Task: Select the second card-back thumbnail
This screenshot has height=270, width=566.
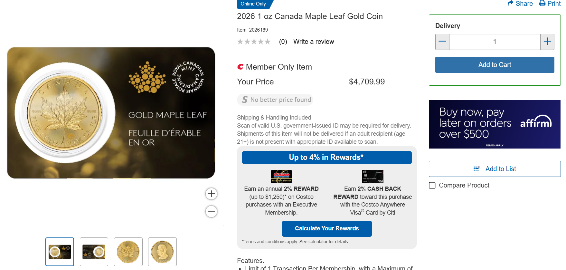Action: point(94,252)
